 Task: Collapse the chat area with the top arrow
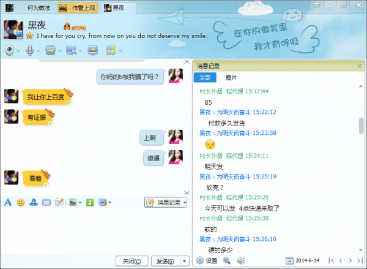(x=187, y=62)
